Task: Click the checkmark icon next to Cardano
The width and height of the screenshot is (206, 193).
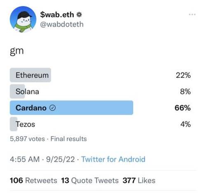Action: [x=53, y=108]
